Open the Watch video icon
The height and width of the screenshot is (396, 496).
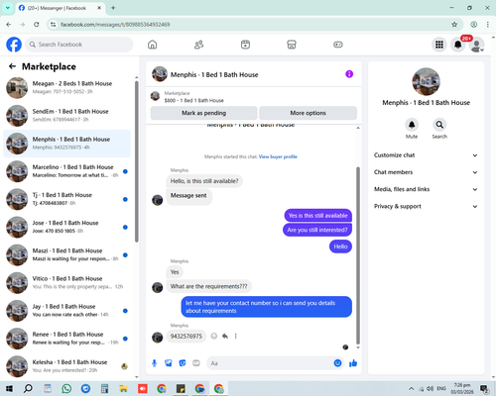[x=245, y=45]
